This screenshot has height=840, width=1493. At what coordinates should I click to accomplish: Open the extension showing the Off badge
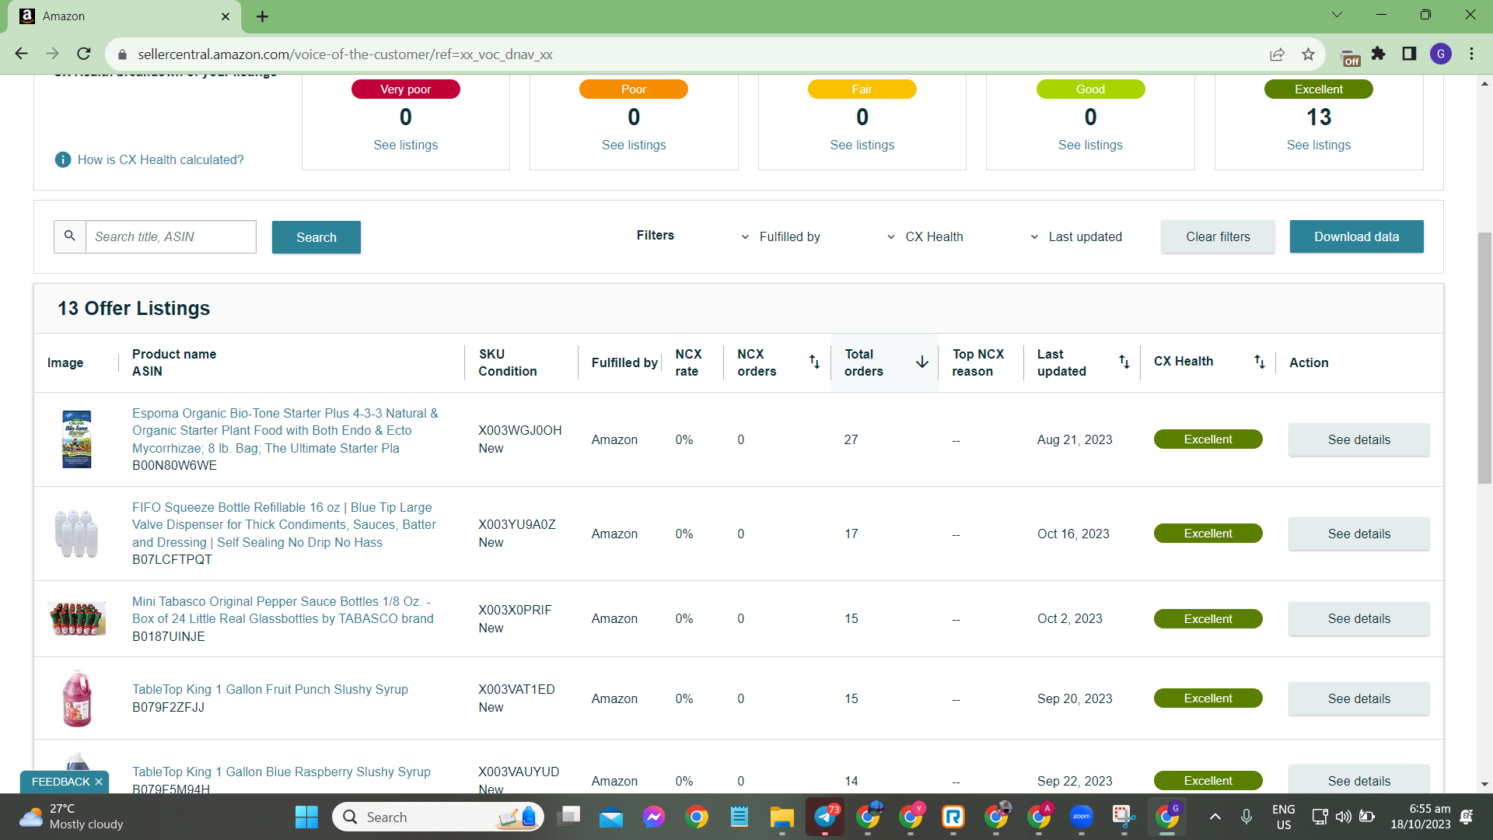pyautogui.click(x=1351, y=57)
